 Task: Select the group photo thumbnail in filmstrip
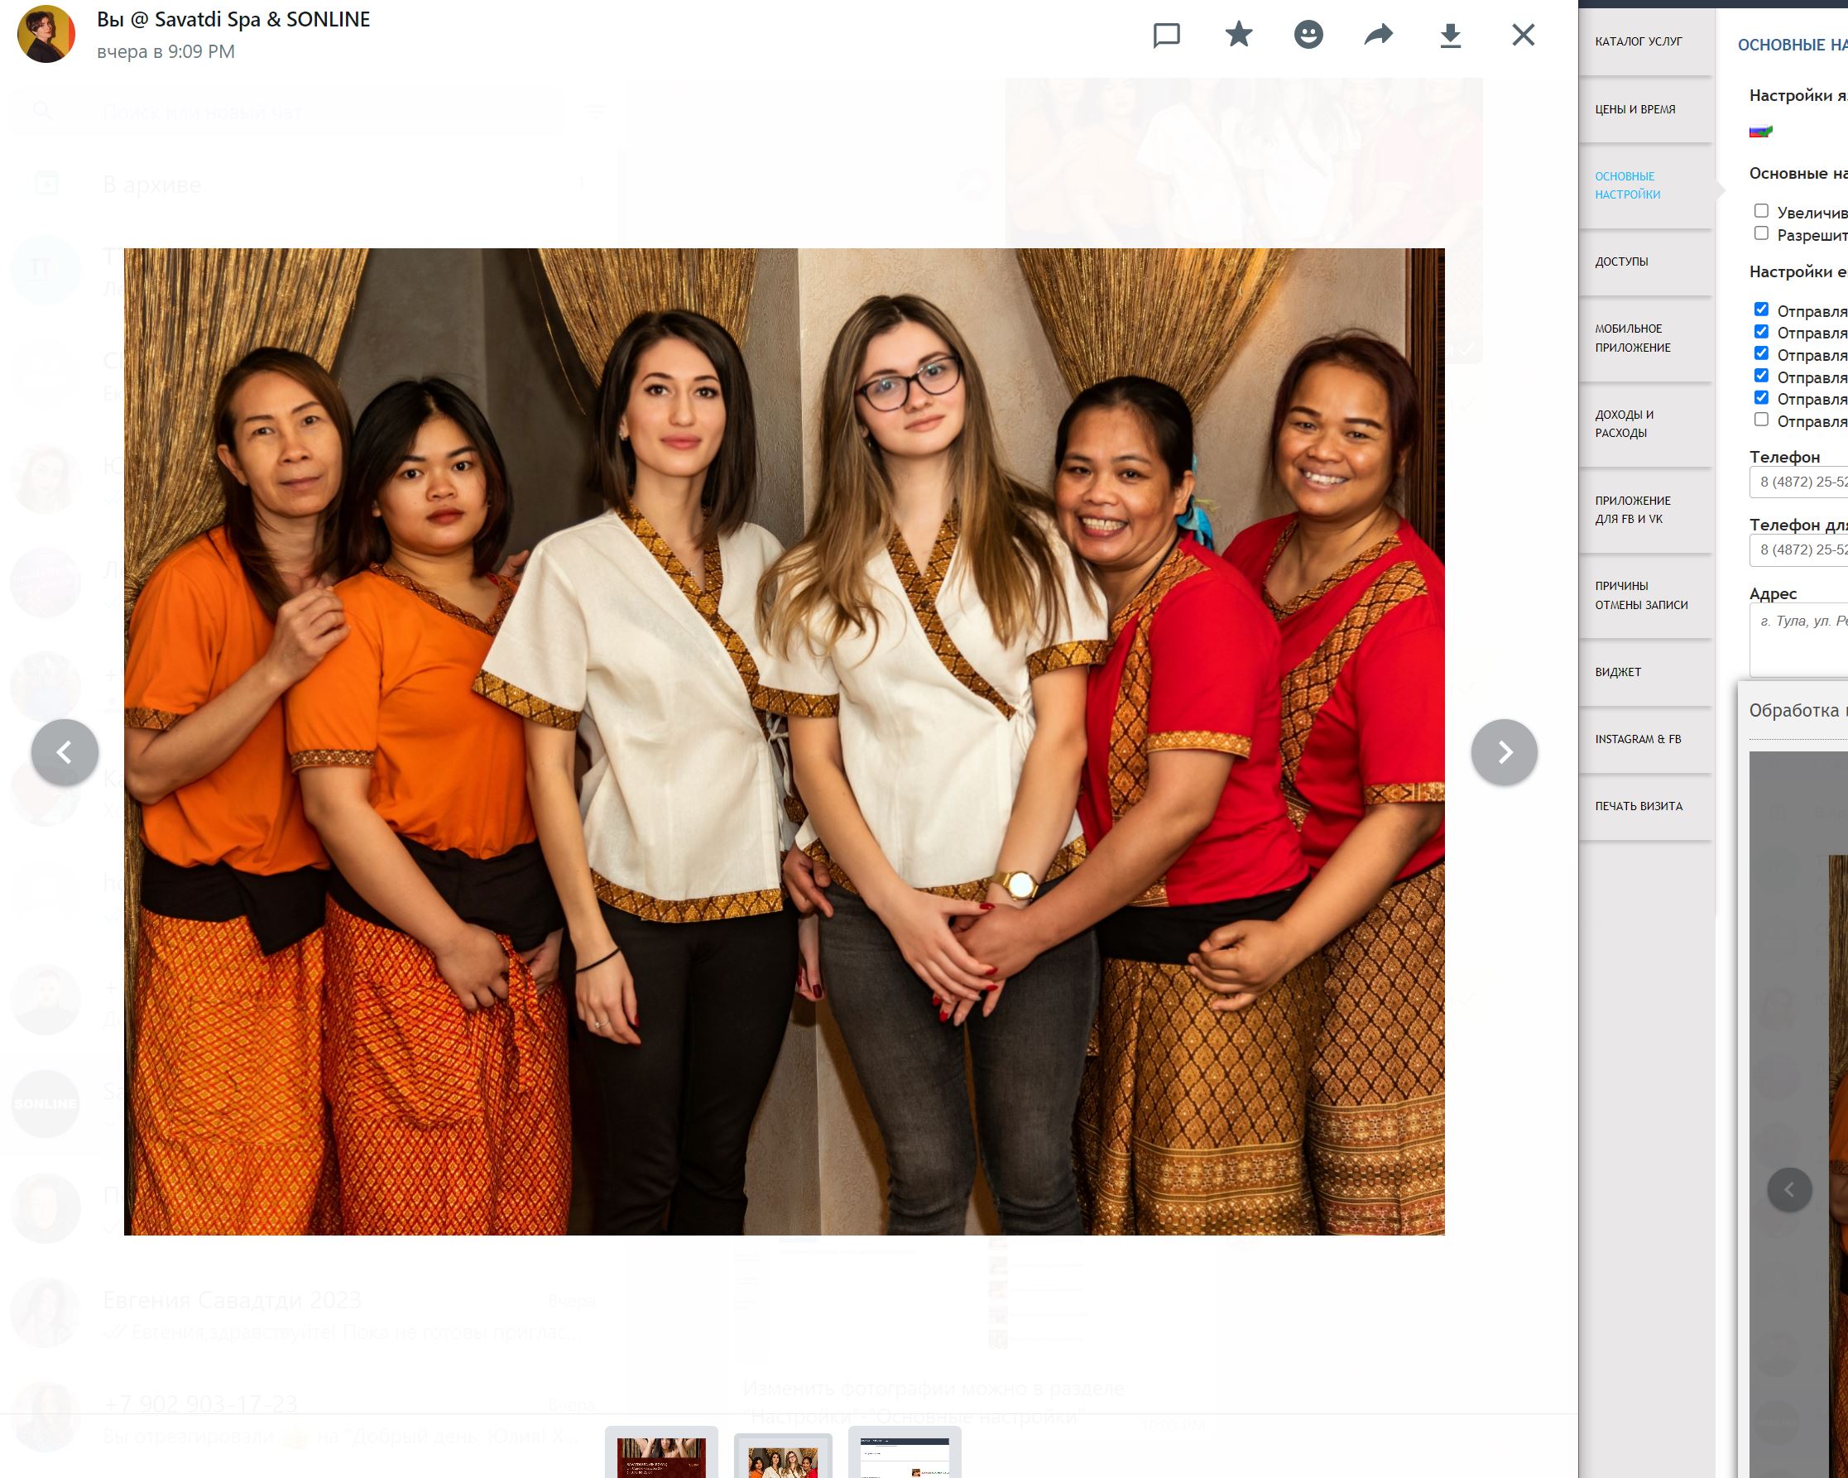(783, 1456)
